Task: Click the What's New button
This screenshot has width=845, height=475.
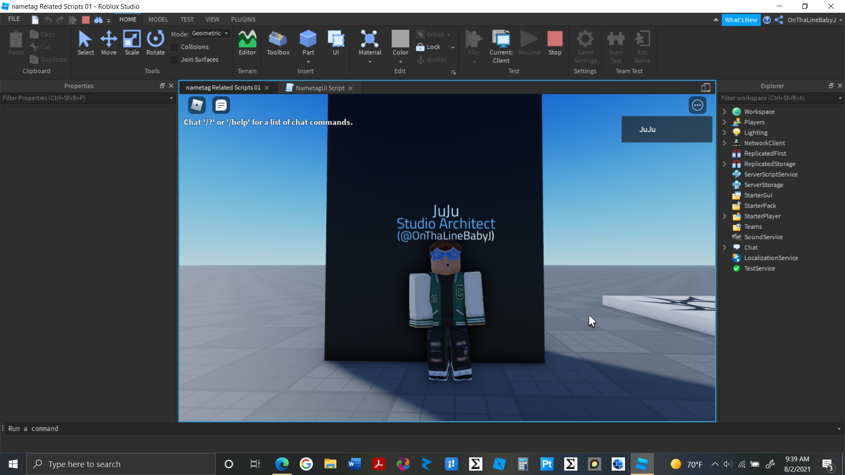Action: 741,20
